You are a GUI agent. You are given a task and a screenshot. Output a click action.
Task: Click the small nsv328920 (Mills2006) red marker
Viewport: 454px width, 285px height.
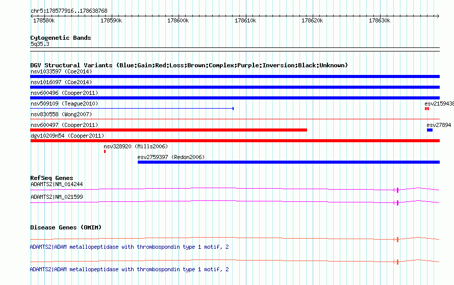tap(105, 151)
